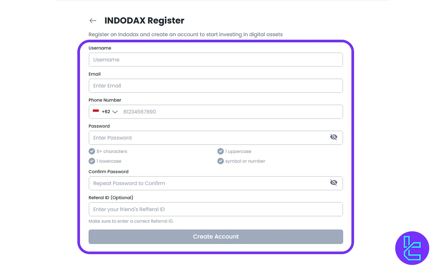Click the purple logo badge in corner

pos(412,248)
